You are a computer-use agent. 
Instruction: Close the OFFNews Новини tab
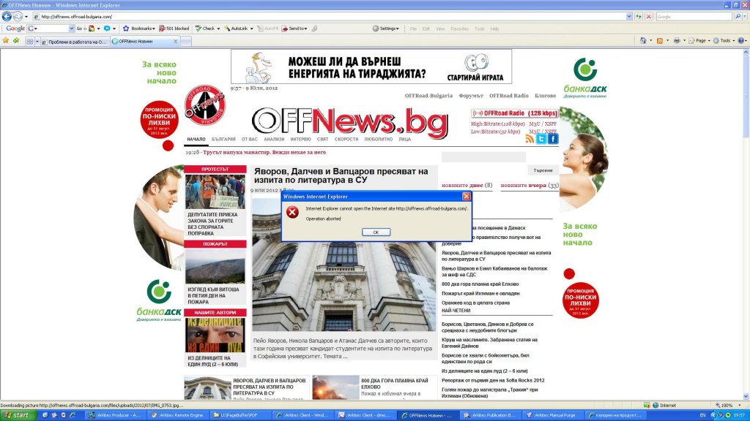175,42
